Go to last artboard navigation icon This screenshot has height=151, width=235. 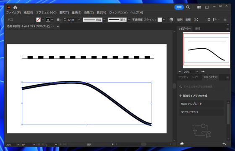[65, 144]
